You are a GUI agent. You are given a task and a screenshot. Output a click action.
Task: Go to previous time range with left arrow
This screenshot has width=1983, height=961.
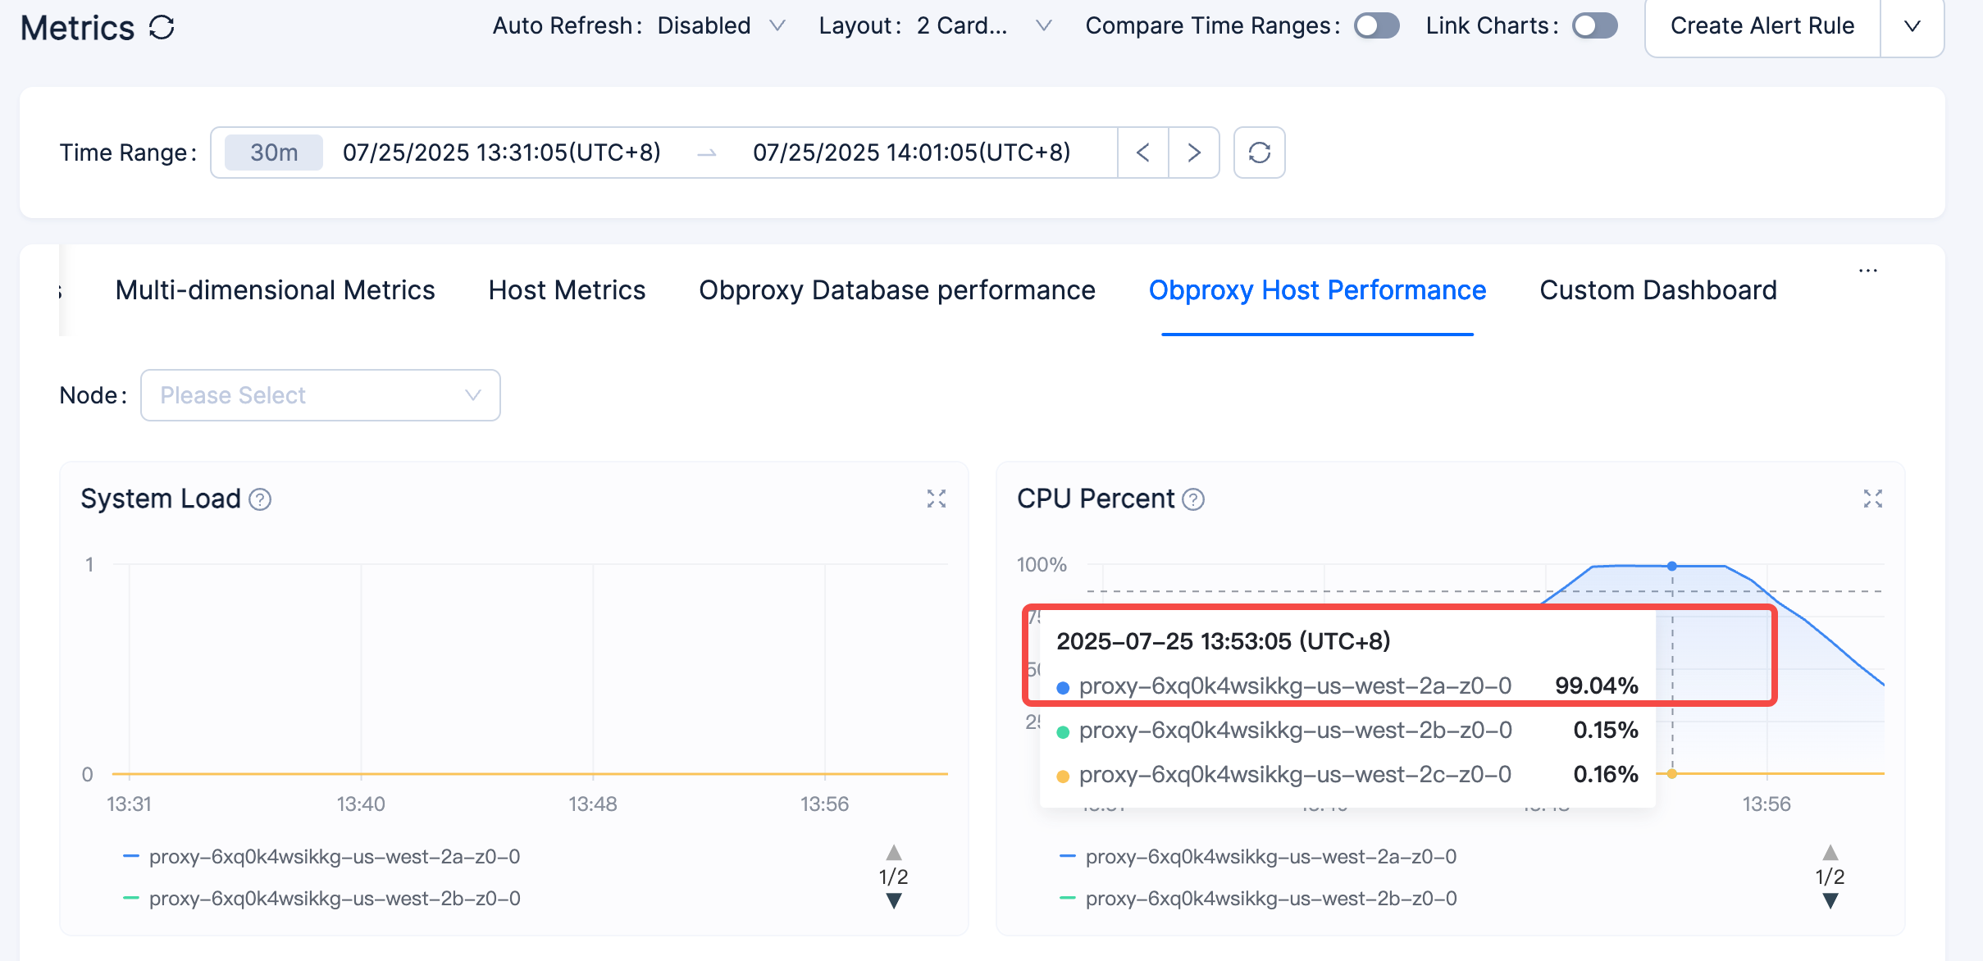[1143, 153]
